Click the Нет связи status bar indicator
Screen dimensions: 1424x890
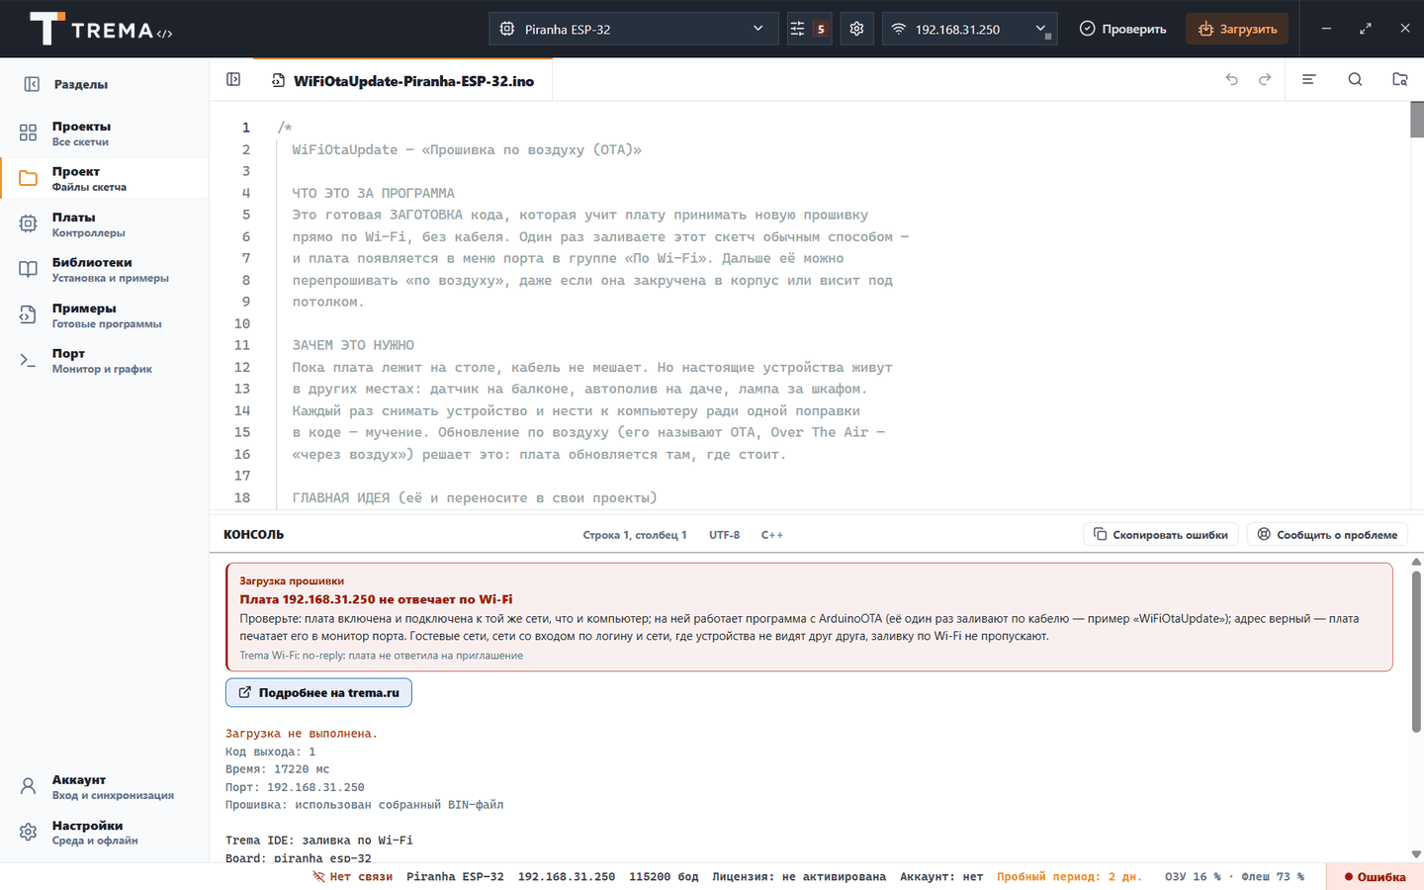tap(353, 877)
